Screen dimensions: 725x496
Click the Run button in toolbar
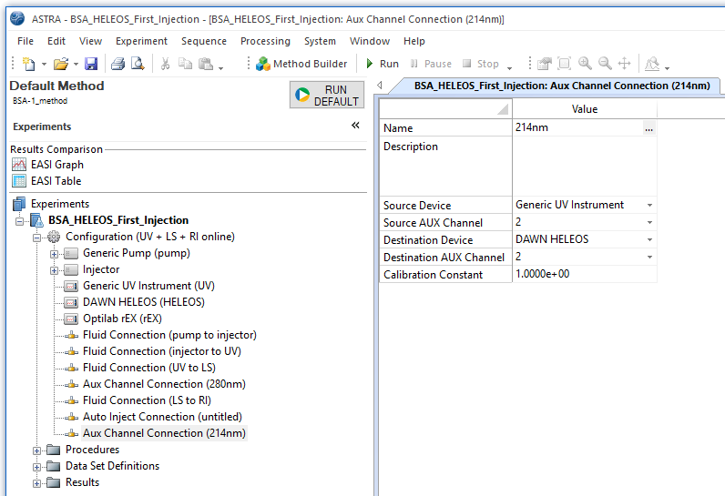point(382,64)
